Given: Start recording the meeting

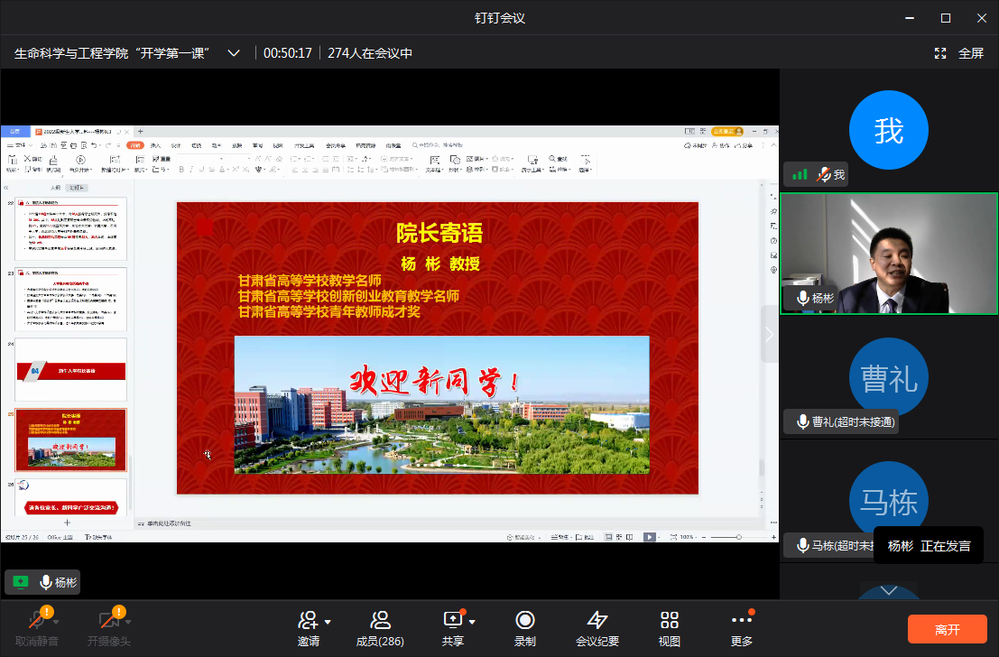Looking at the screenshot, I should tap(524, 621).
